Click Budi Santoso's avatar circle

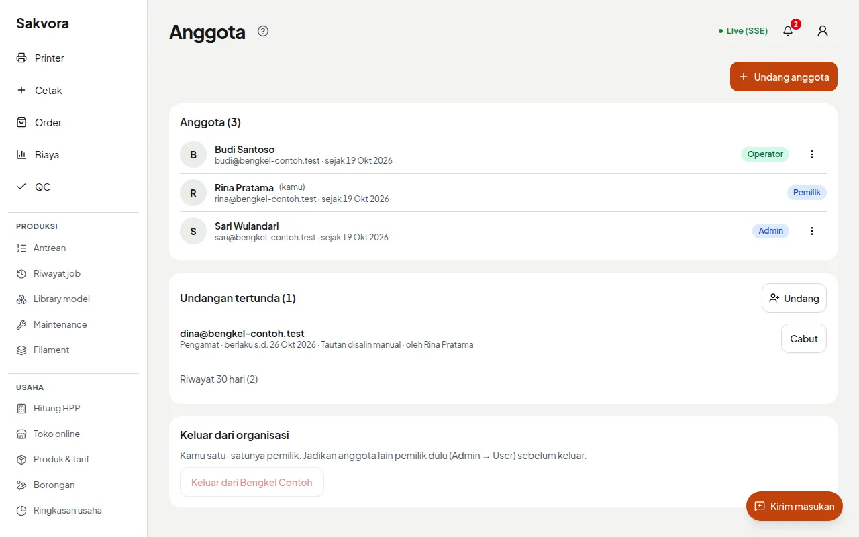pyautogui.click(x=193, y=154)
